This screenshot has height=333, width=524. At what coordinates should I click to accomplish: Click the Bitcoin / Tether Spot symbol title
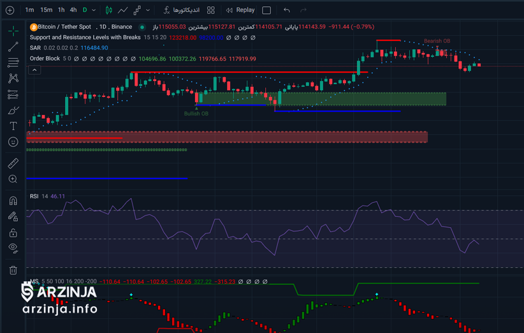(x=64, y=27)
